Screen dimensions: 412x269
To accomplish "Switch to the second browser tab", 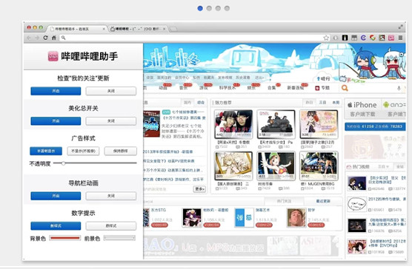I will click(x=138, y=29).
